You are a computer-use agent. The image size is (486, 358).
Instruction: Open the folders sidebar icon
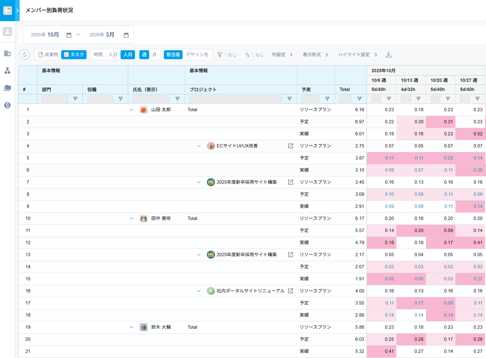(x=7, y=88)
